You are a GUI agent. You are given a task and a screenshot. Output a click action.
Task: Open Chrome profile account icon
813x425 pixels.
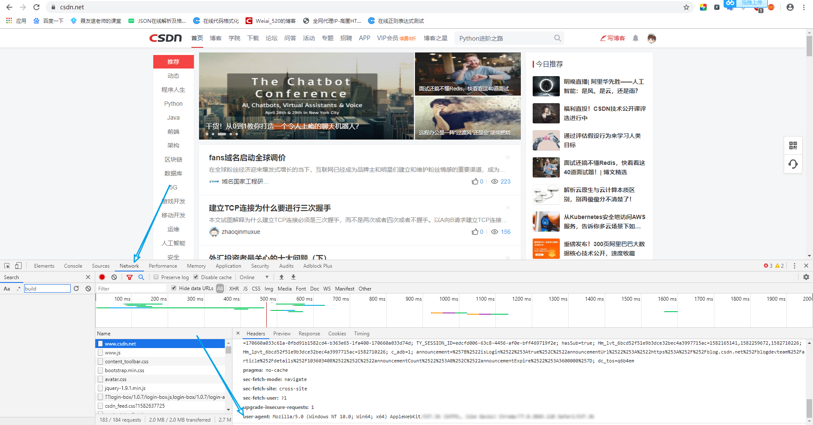tap(790, 7)
